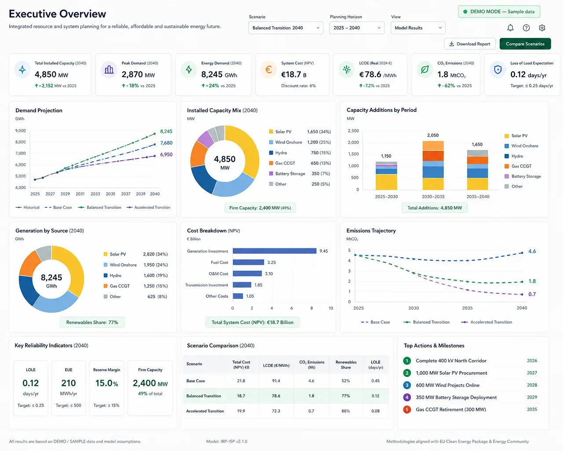Click Gas CCGT swatch in Generation by Source
Viewport: 563px width, 451px height.
tap(106, 286)
